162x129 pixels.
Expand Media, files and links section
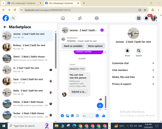tap(133, 77)
